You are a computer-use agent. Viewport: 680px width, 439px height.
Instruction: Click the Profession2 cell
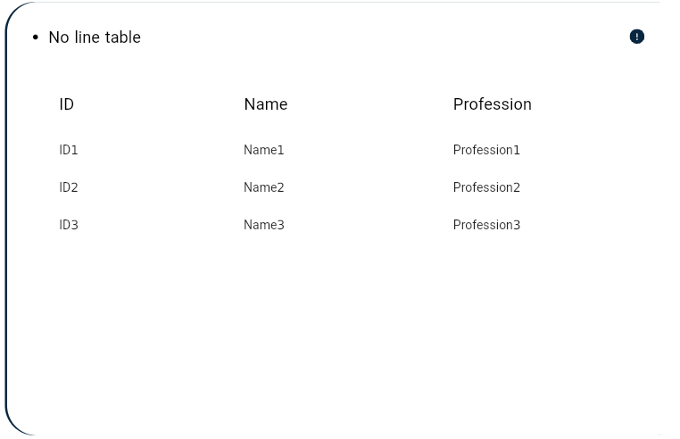[x=486, y=187]
